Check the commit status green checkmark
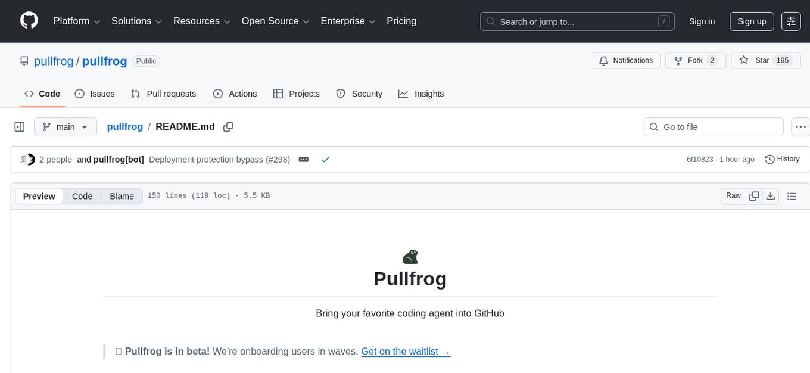 pyautogui.click(x=325, y=159)
